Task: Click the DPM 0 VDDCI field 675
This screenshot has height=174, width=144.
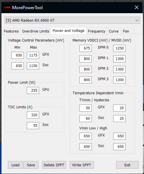Action: pyautogui.click(x=86, y=48)
